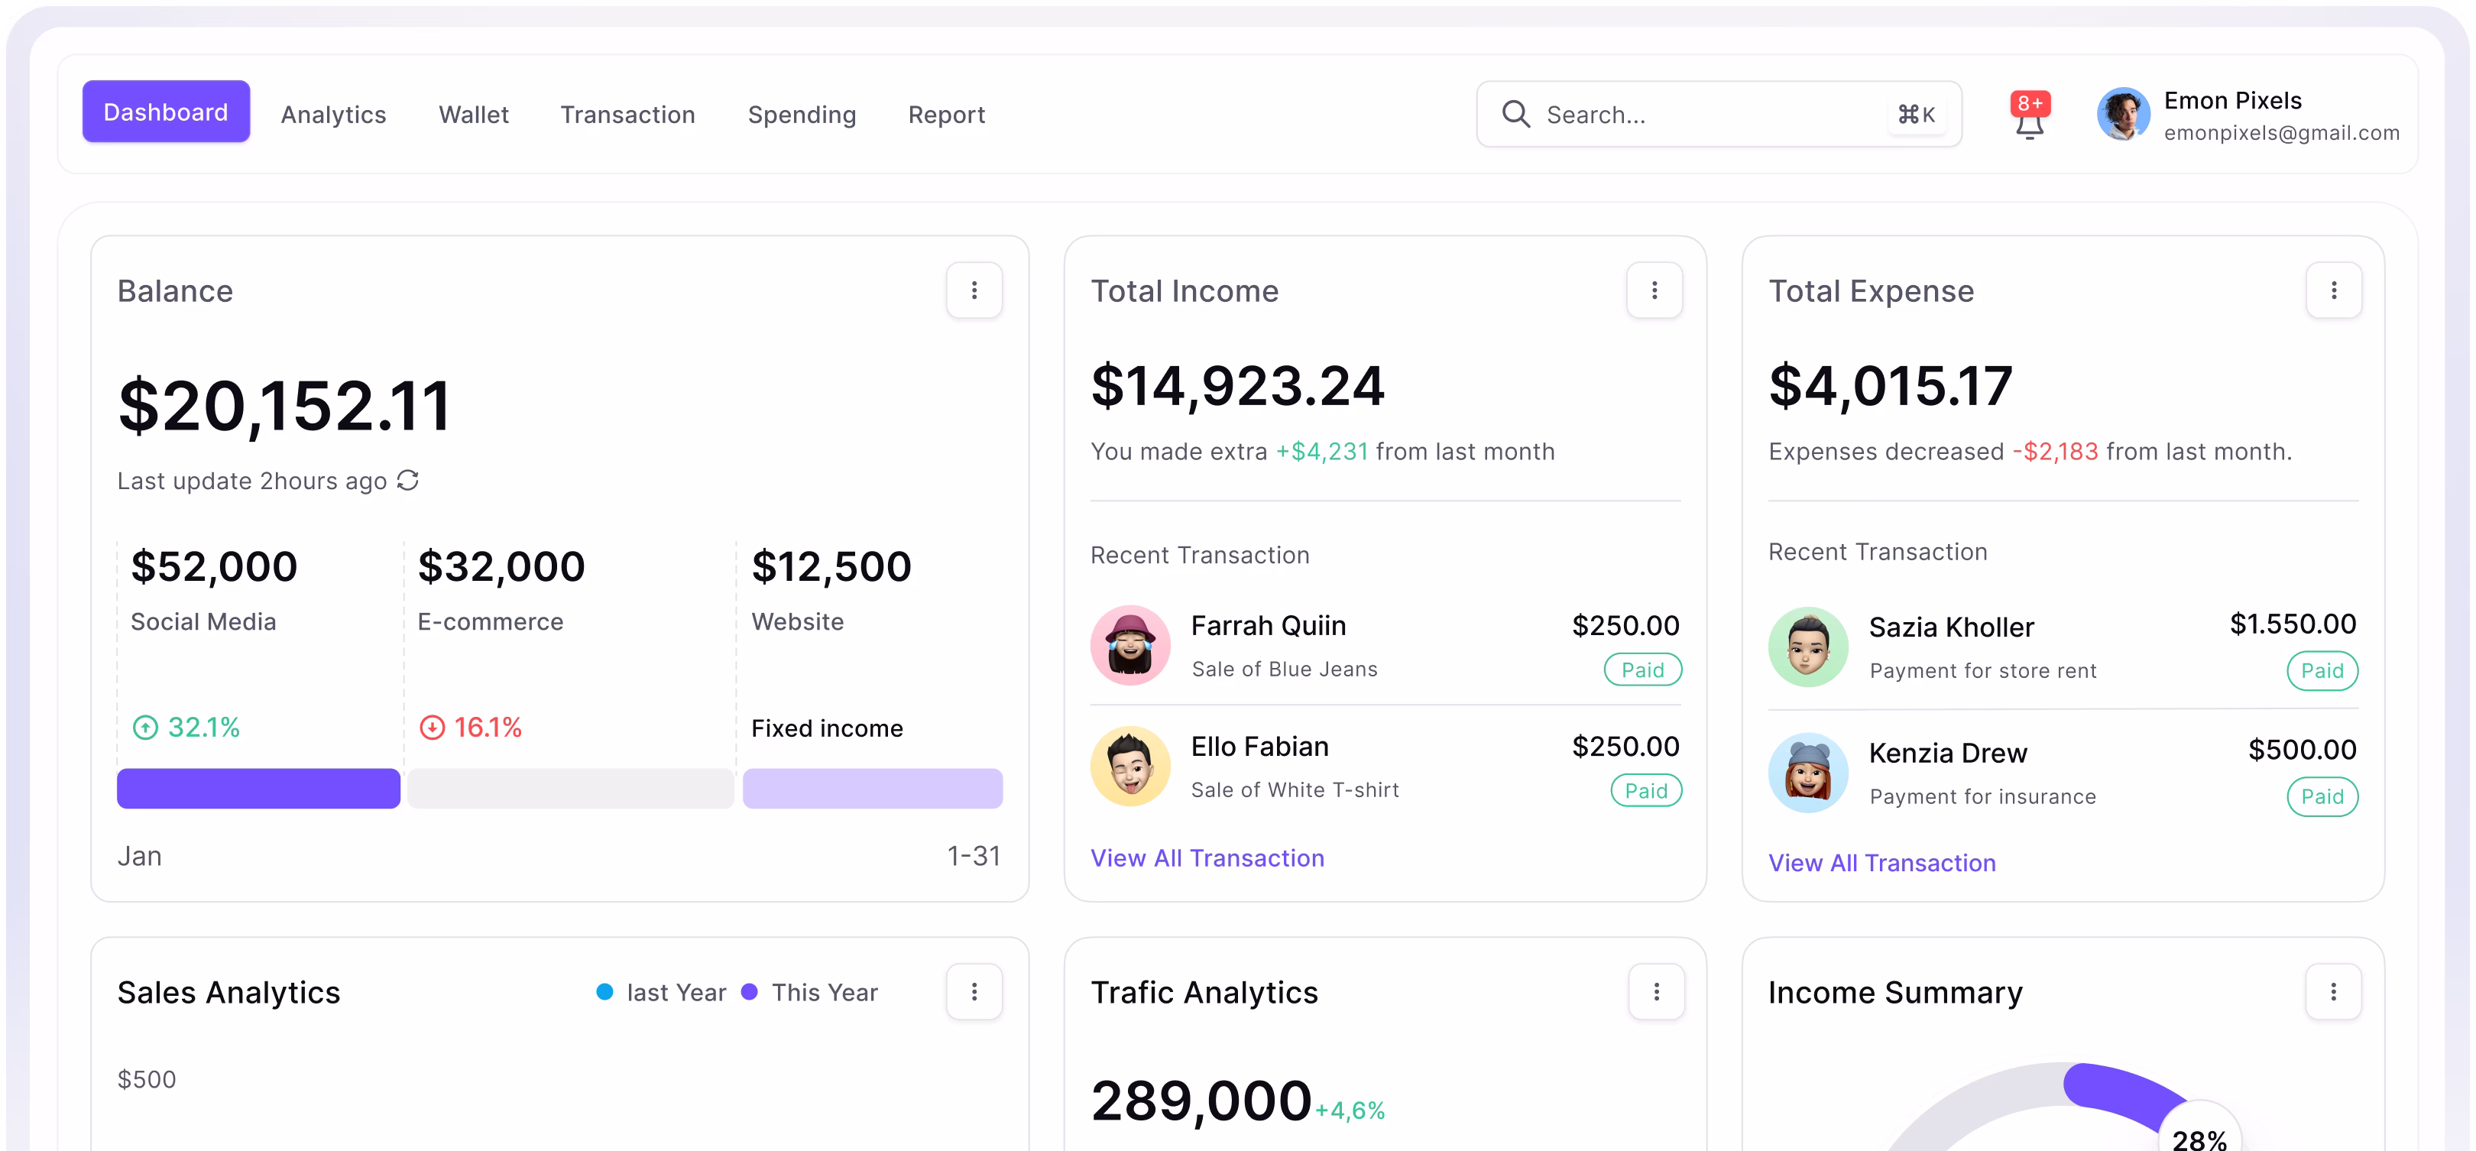Open Sales Analytics three-dot menu

[x=974, y=991]
